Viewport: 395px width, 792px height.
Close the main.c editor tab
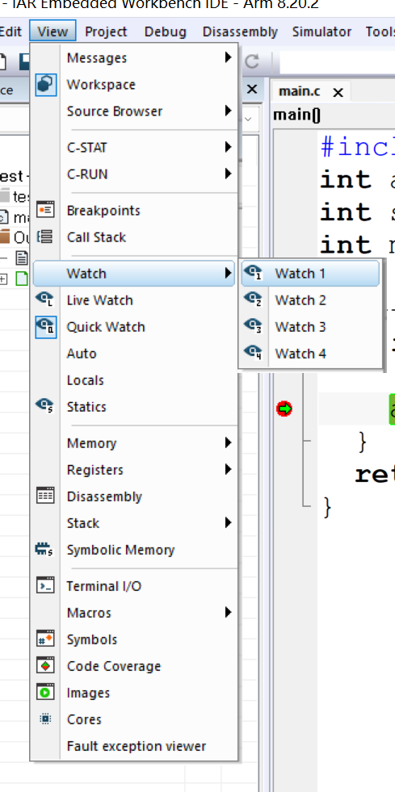pos(338,92)
